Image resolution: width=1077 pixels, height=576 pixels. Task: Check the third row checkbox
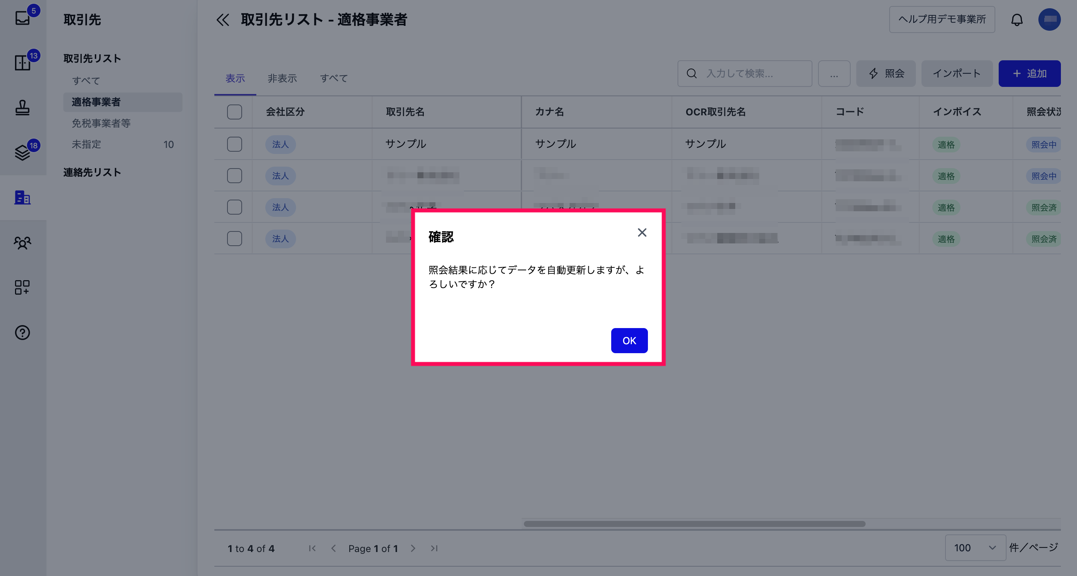[235, 207]
